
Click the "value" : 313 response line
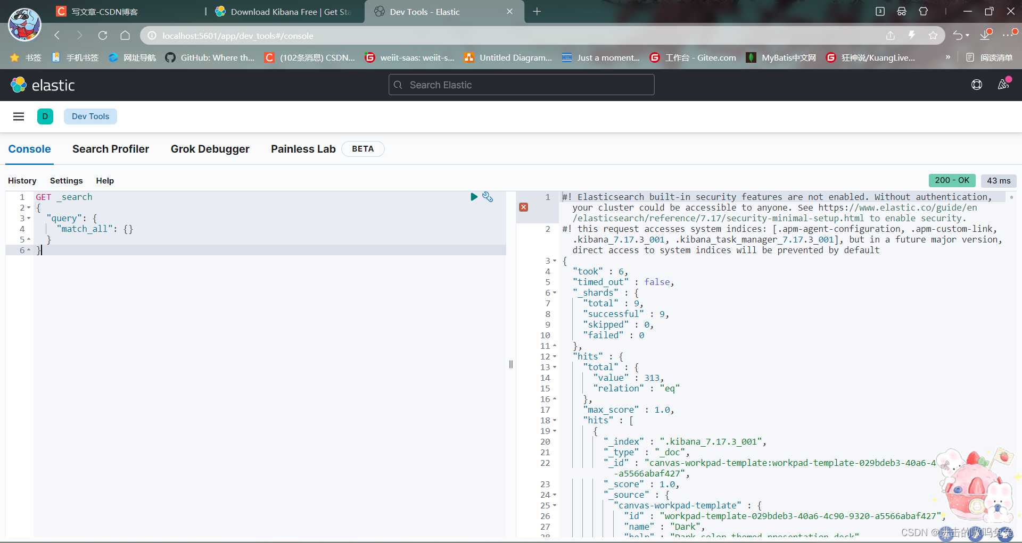coord(628,378)
